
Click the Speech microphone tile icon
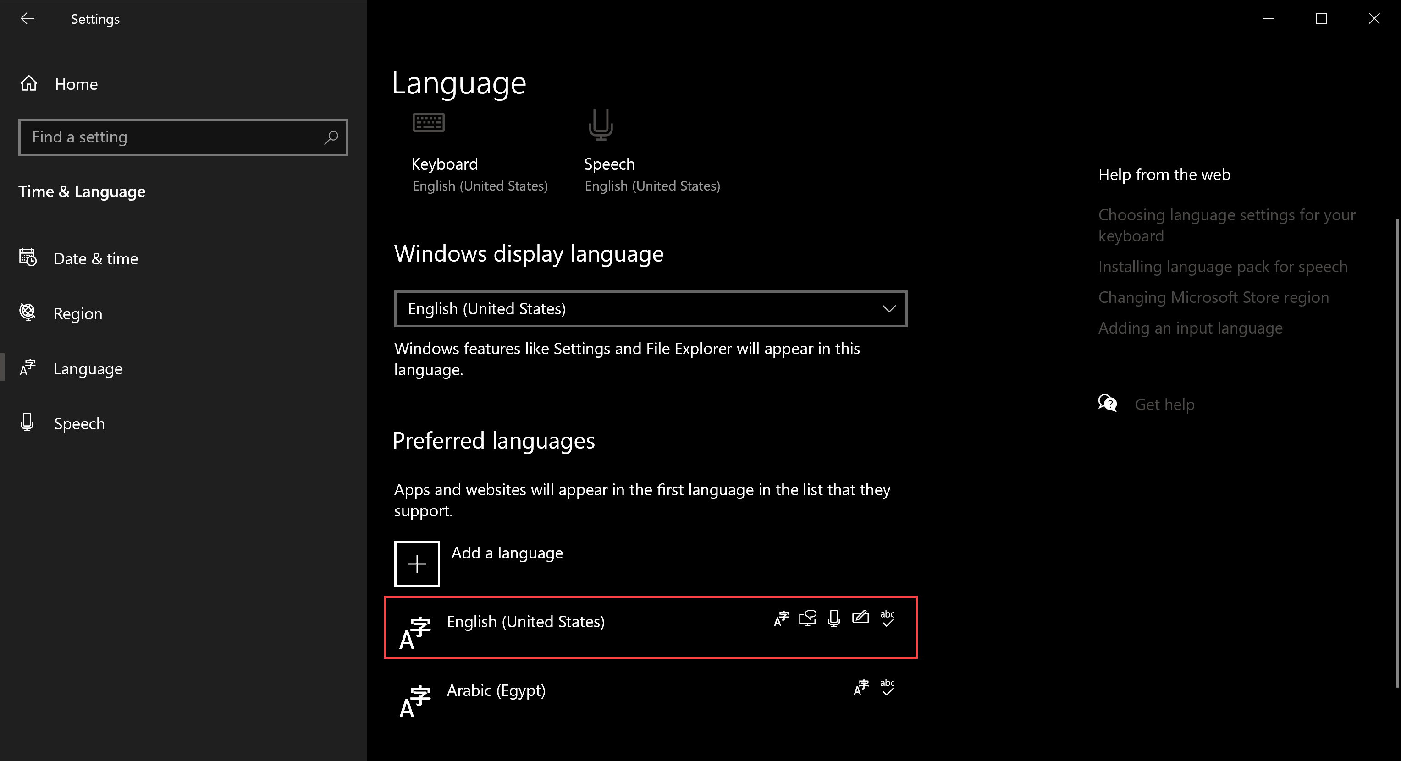point(601,125)
